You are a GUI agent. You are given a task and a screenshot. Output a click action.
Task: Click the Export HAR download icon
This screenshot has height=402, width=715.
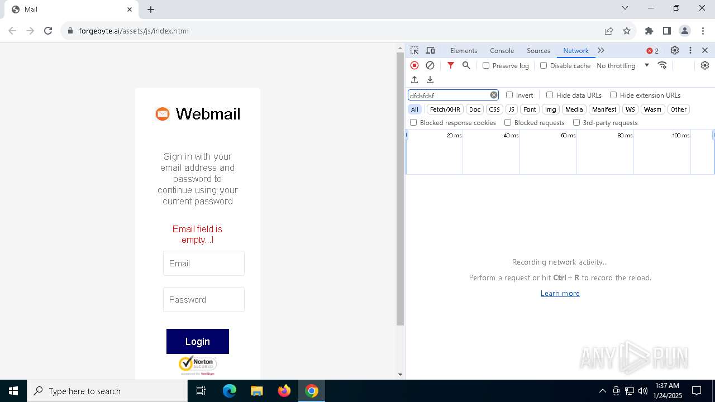(430, 80)
